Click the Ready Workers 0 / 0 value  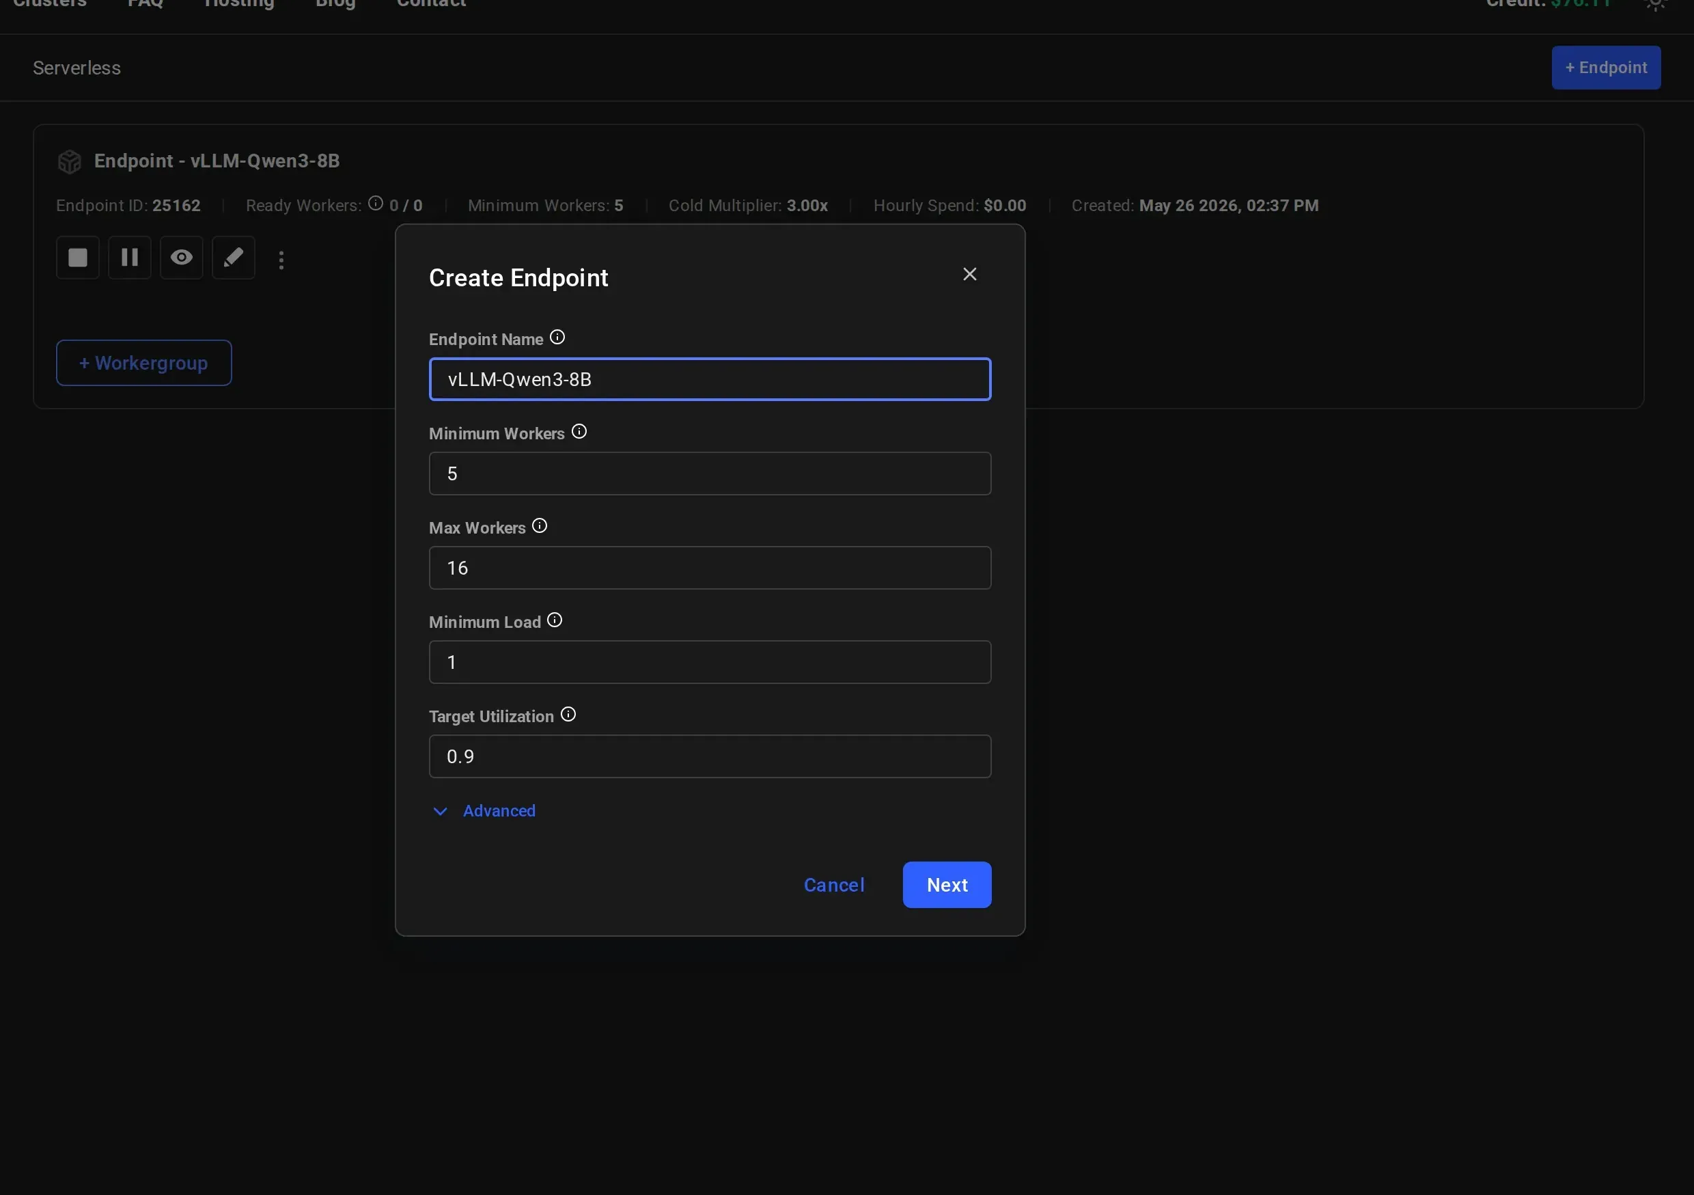(406, 205)
